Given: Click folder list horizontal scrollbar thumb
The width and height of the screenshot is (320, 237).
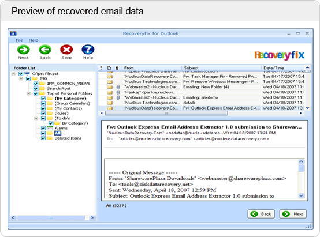Looking at the screenshot, I should pyautogui.click(x=51, y=217).
